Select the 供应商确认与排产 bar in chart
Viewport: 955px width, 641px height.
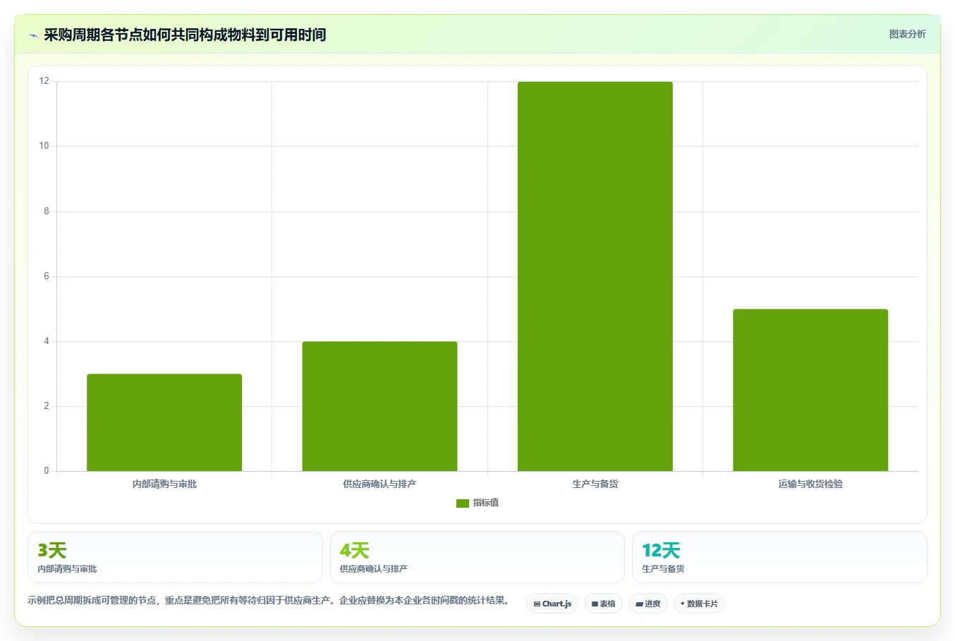point(379,406)
